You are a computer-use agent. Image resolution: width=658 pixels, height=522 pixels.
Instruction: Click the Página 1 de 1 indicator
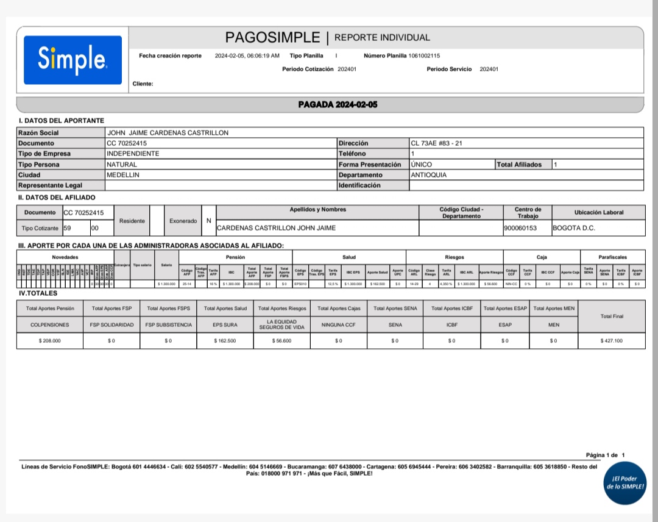pos(605,455)
